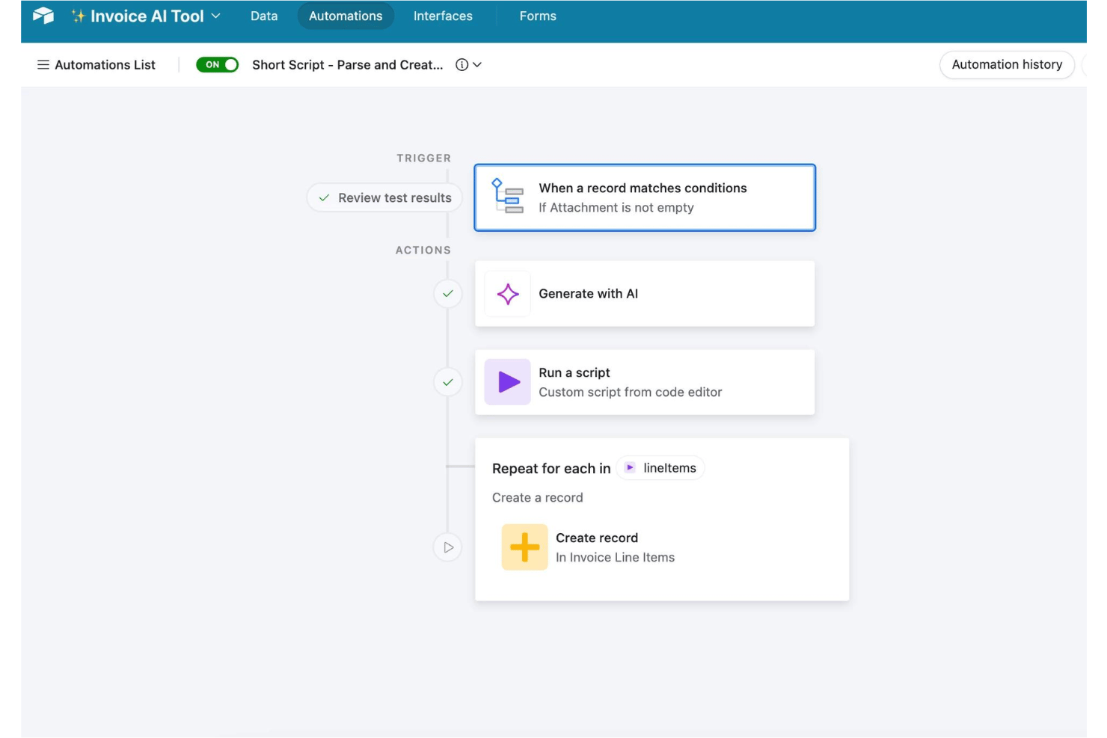Select the Create record action in Invoice Line Items
The height and width of the screenshot is (738, 1107).
[x=662, y=547]
